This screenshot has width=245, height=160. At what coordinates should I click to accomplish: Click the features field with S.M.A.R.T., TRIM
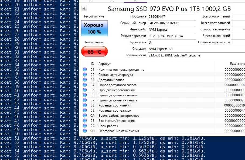pos(196,55)
